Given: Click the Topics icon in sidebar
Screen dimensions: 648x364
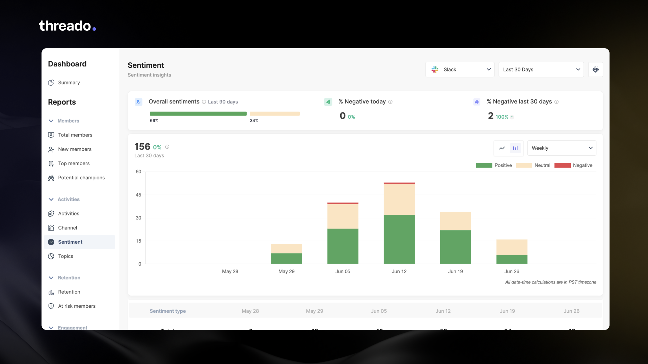Looking at the screenshot, I should coord(51,256).
